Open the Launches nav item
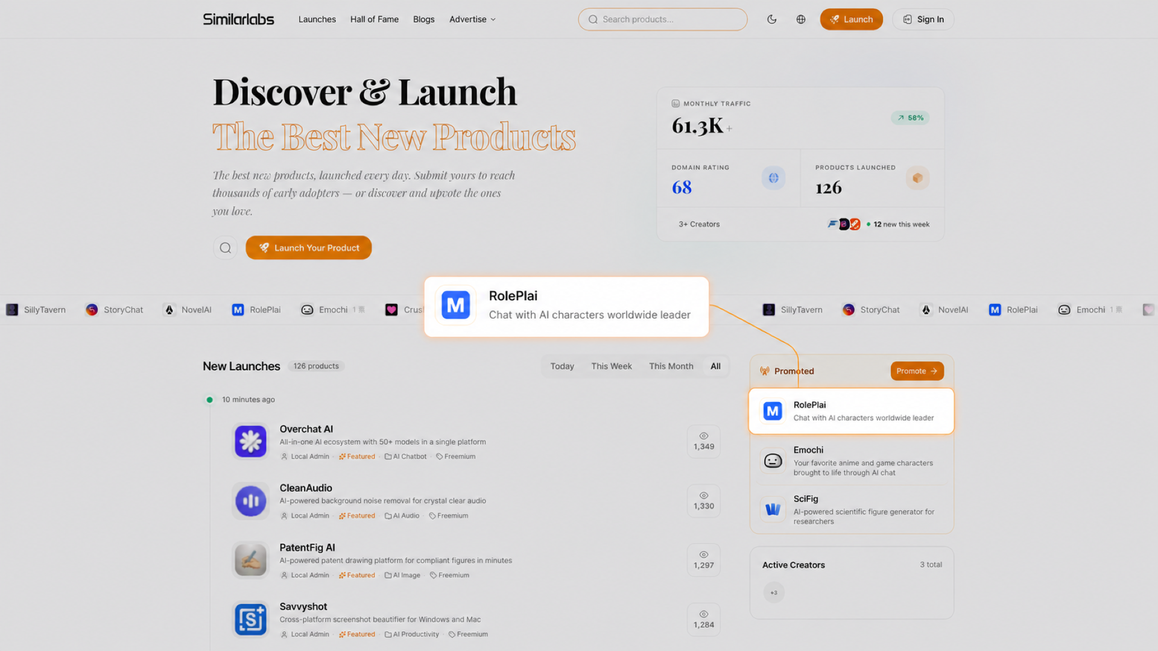This screenshot has width=1158, height=651. click(x=317, y=19)
